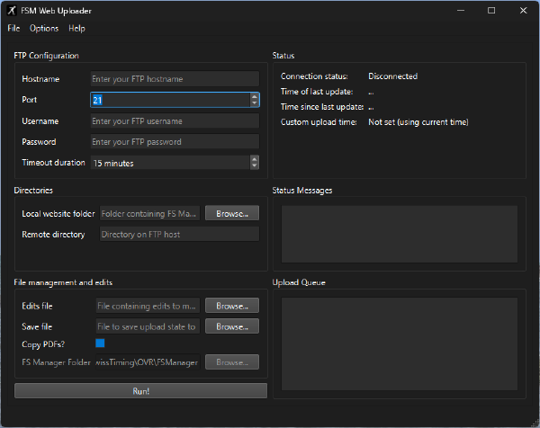The image size is (540, 428).
Task: Maximize the application window
Action: point(491,11)
